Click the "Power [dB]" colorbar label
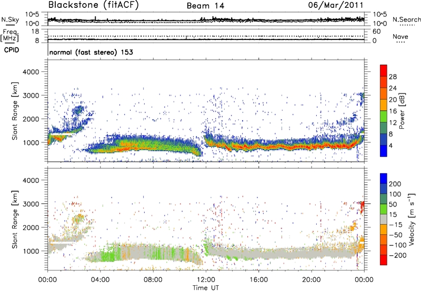Screen dimensions: 421x291 click(402, 111)
